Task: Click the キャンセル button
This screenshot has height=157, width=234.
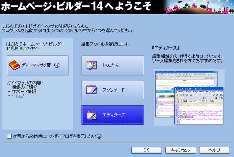Action: 180,150
